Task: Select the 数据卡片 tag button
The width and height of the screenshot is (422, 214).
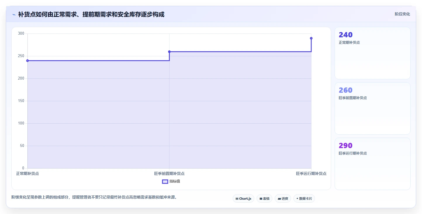Action: tap(304, 199)
